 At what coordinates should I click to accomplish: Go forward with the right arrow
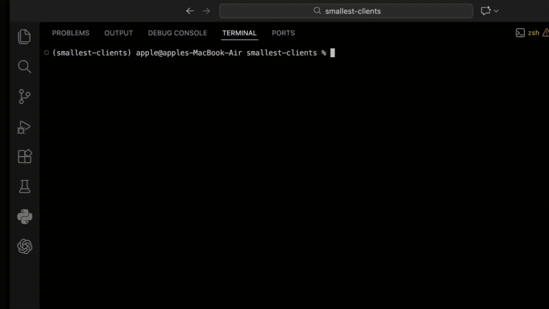point(206,11)
